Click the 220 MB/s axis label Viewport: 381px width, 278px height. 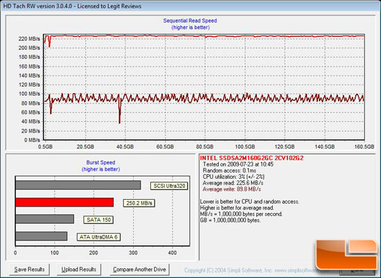coord(29,39)
